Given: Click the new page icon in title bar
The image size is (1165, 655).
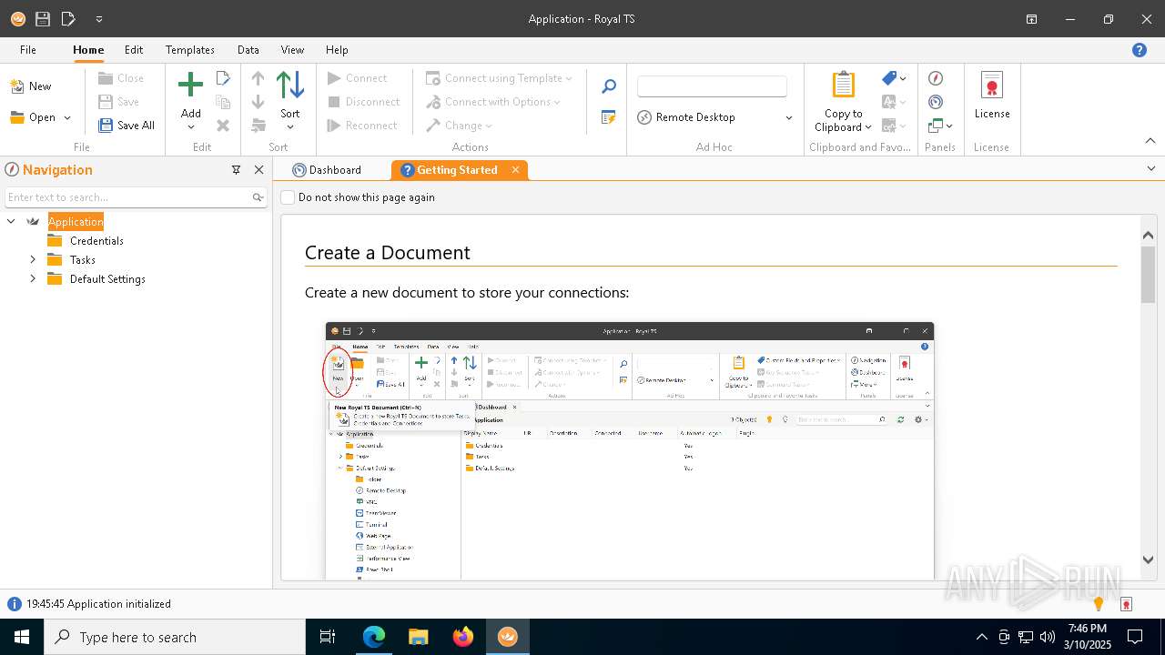Looking at the screenshot, I should pos(68,18).
